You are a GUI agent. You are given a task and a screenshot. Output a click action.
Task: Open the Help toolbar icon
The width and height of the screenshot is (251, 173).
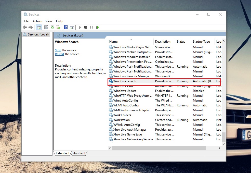click(x=66, y=27)
